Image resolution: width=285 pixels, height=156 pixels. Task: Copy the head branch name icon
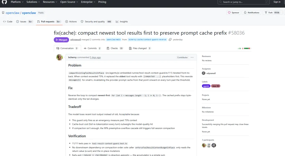tap(170, 40)
